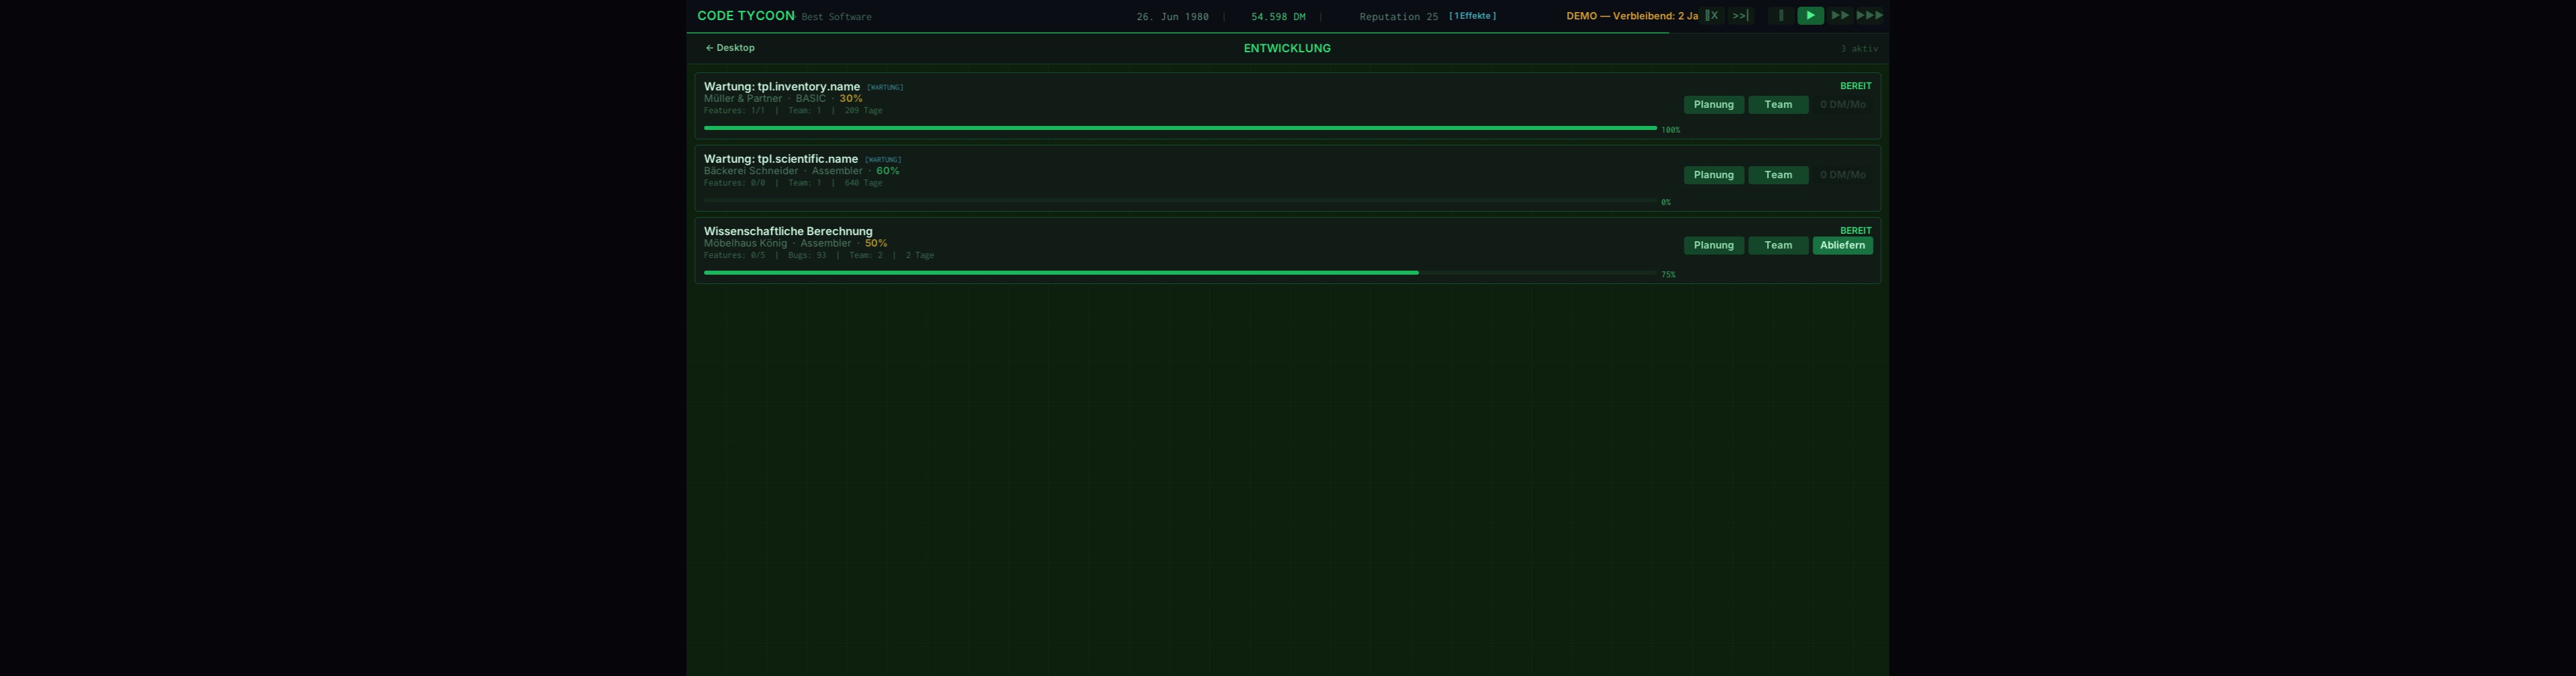
Task: Select the 'Wartung: tpl.scientific.name' project title
Action: click(x=780, y=159)
